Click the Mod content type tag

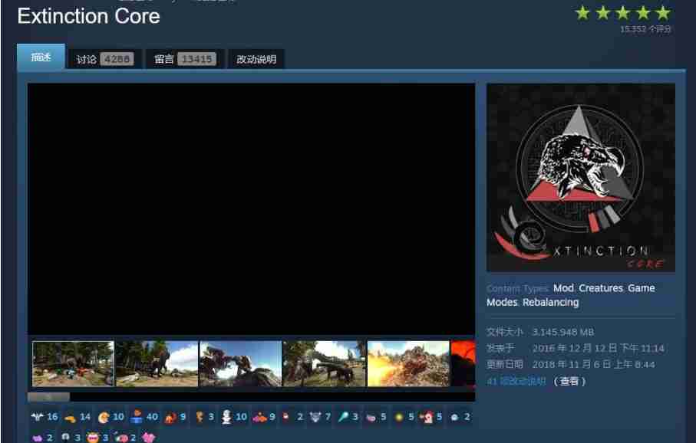(563, 287)
